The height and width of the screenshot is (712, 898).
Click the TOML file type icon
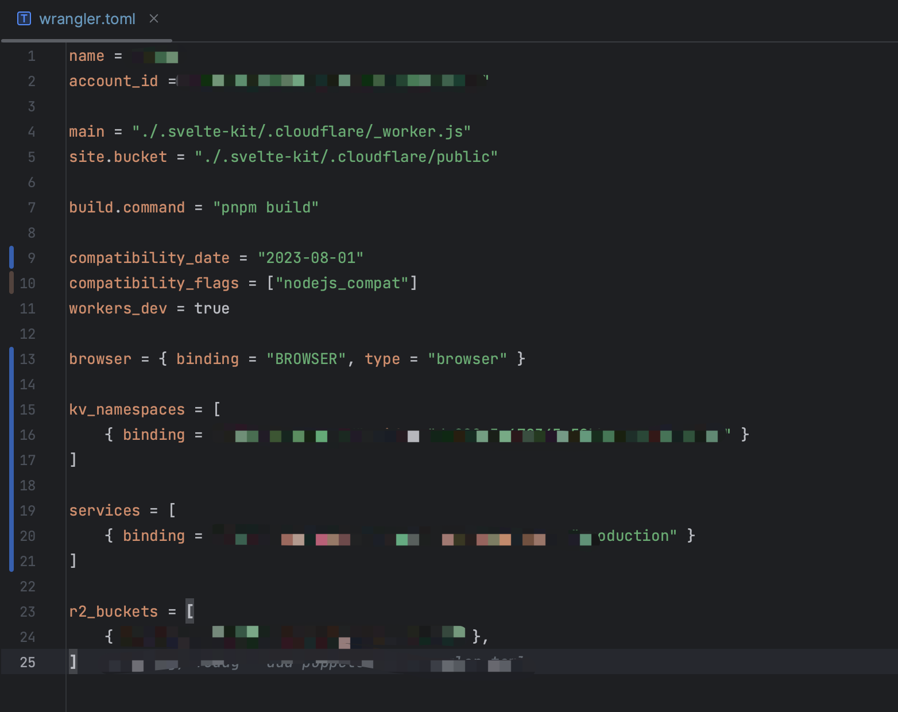23,19
